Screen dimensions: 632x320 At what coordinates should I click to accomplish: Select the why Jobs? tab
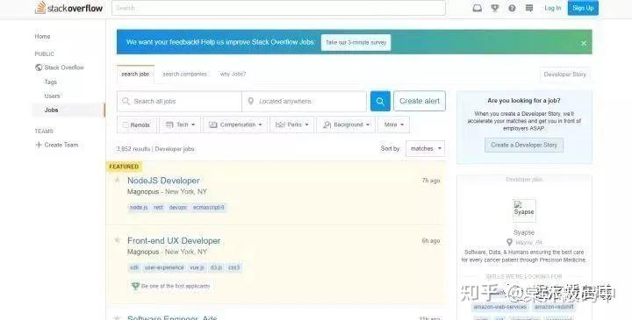[x=233, y=74]
